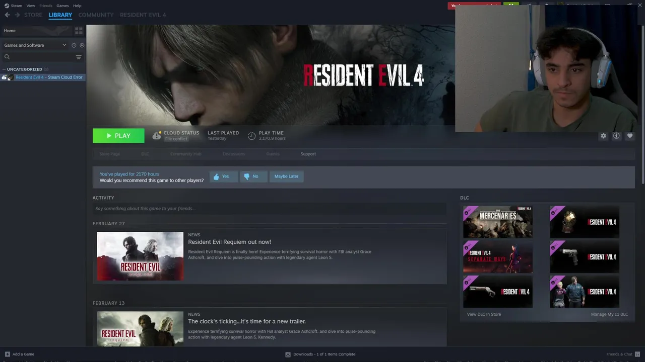Open the Community Hub tab
645x362 pixels.
tap(186, 154)
